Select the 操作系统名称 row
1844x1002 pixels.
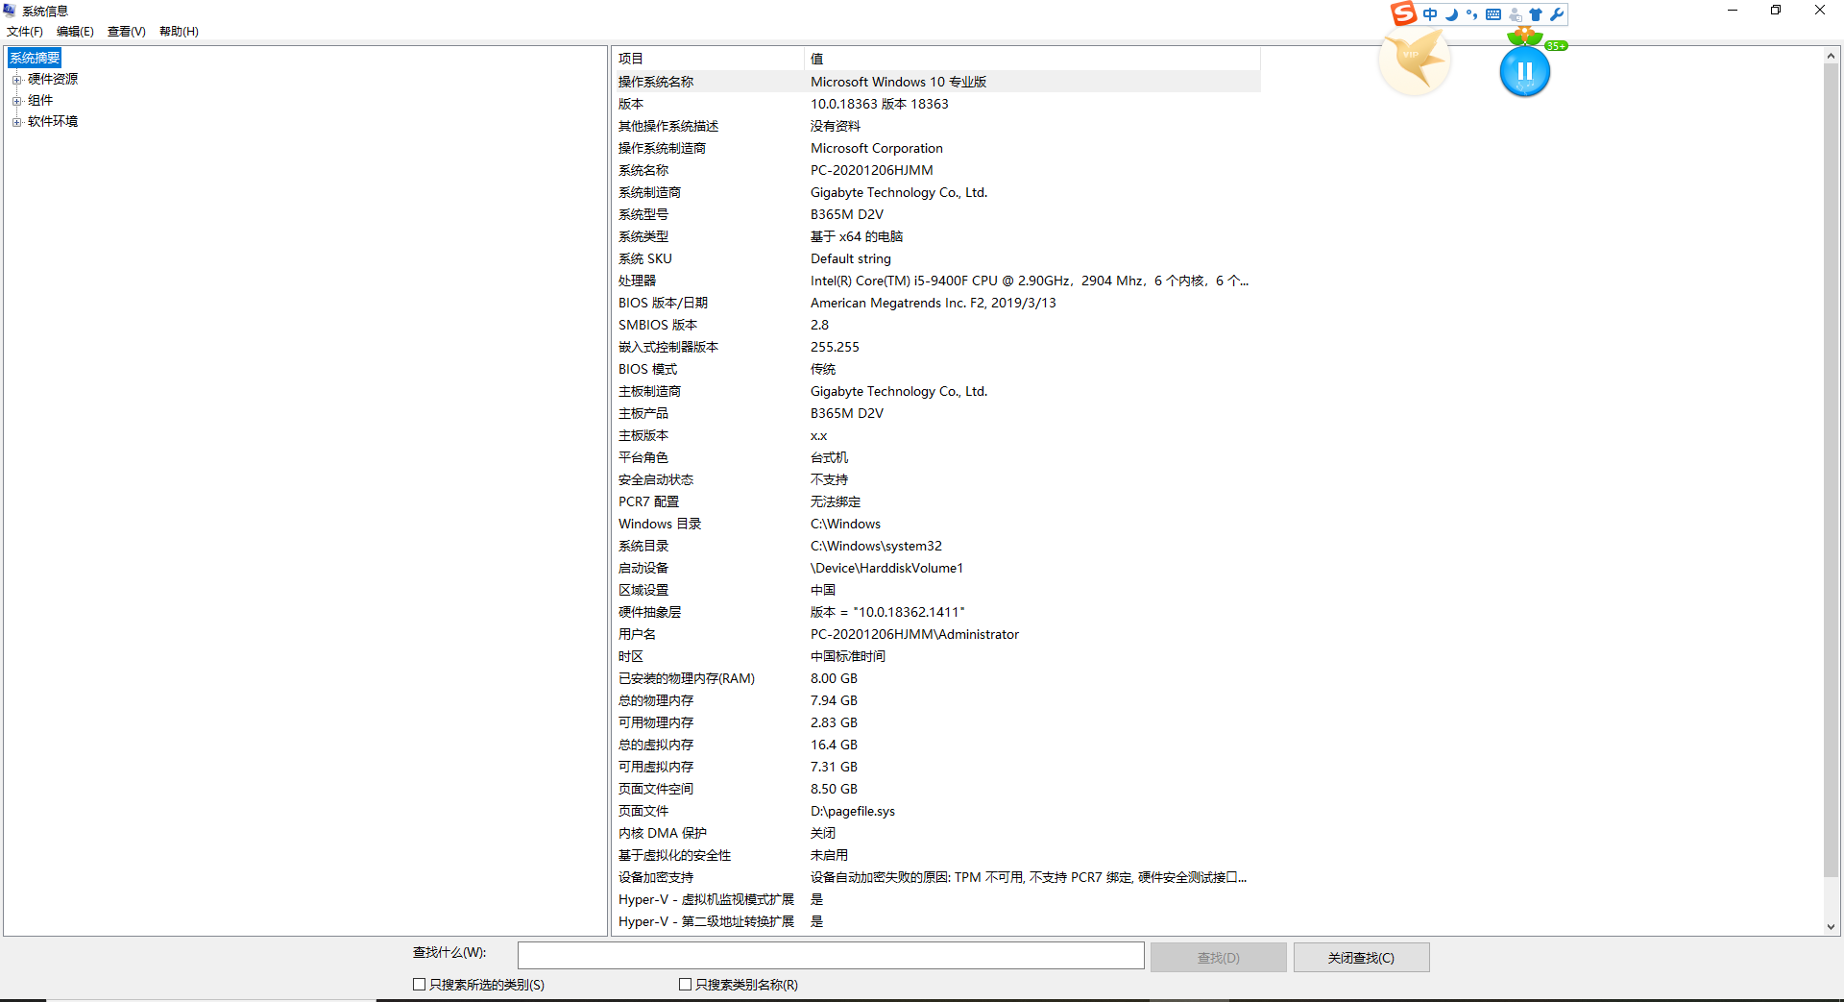936,82
